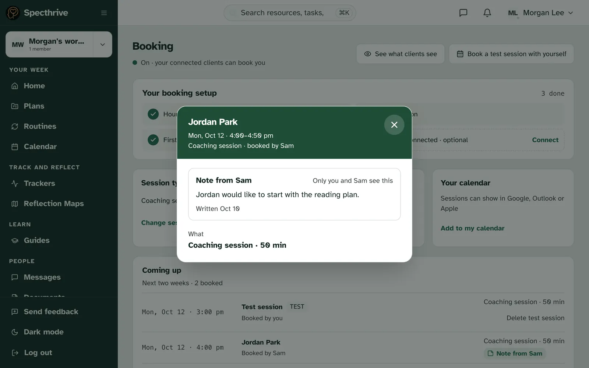Image resolution: width=589 pixels, height=368 pixels.
Task: Click Jordan Park in Coming up list
Action: (x=261, y=342)
